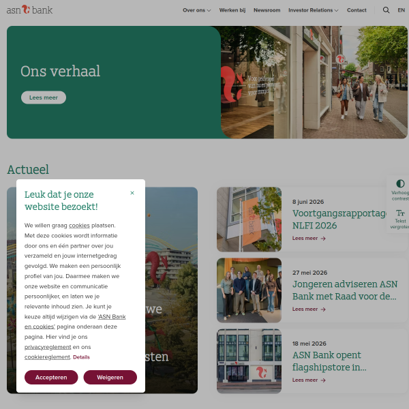Image resolution: width=409 pixels, height=409 pixels.
Task: Open the cookiereglement link
Action: tap(47, 357)
